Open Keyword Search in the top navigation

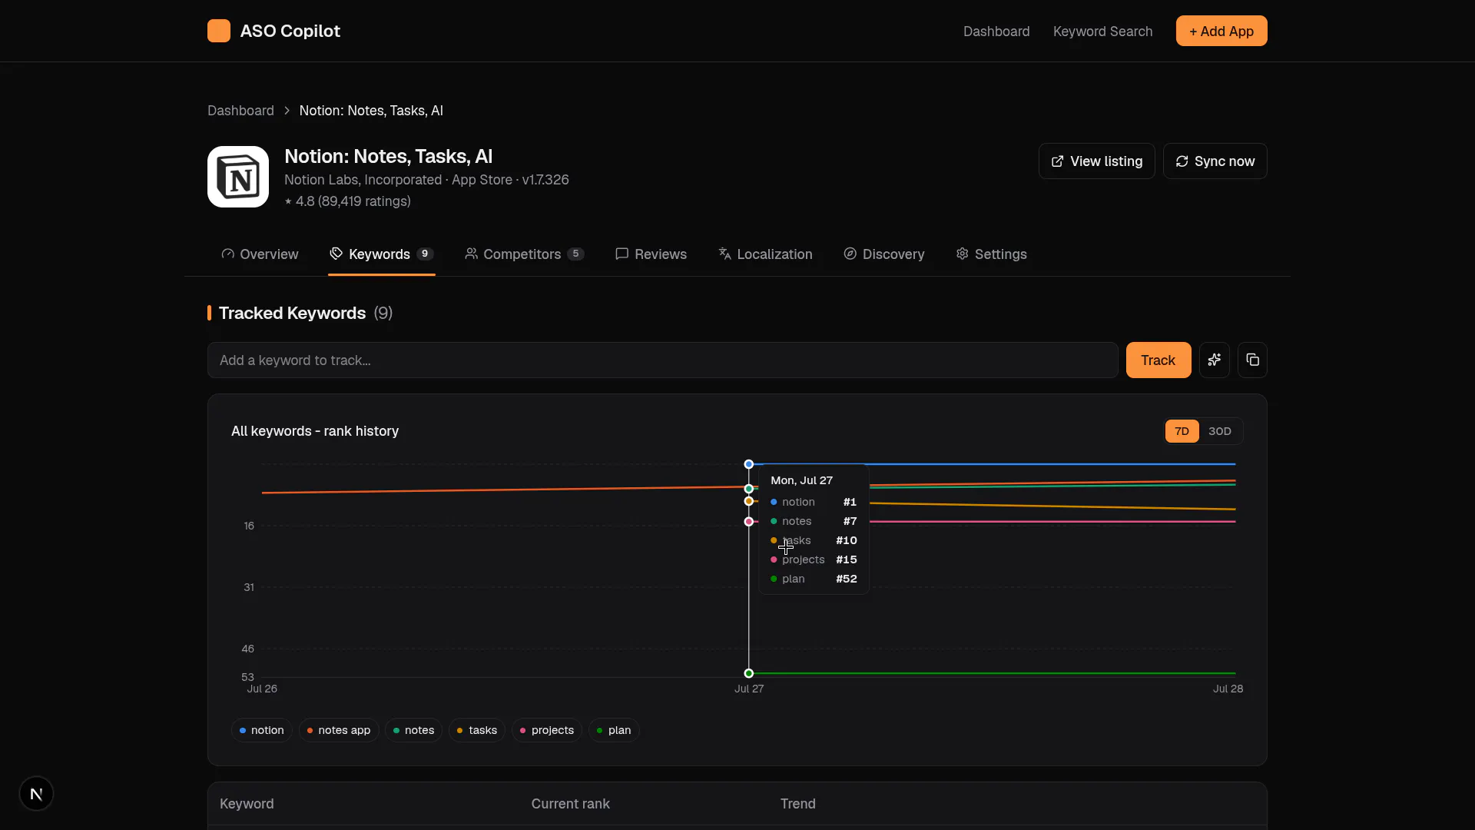[1102, 32]
